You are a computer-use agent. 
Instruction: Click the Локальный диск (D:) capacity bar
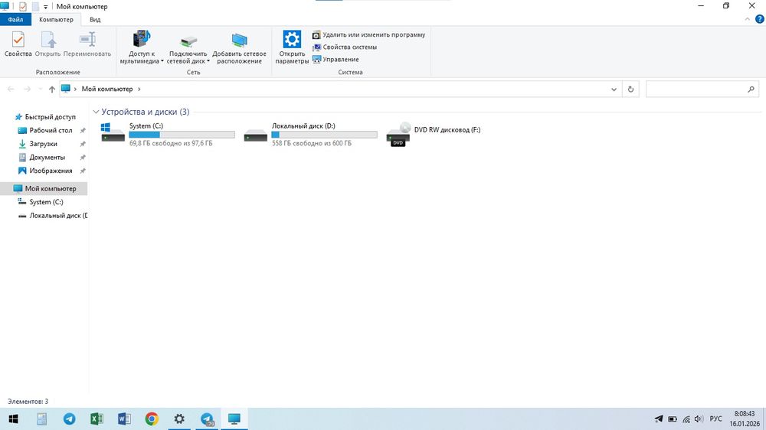pyautogui.click(x=324, y=134)
